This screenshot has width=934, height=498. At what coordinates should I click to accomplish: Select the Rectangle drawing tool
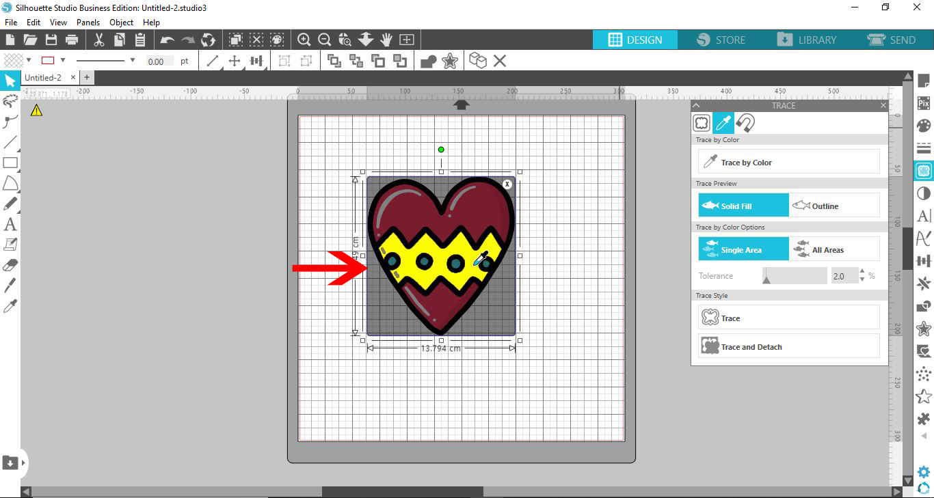point(10,163)
